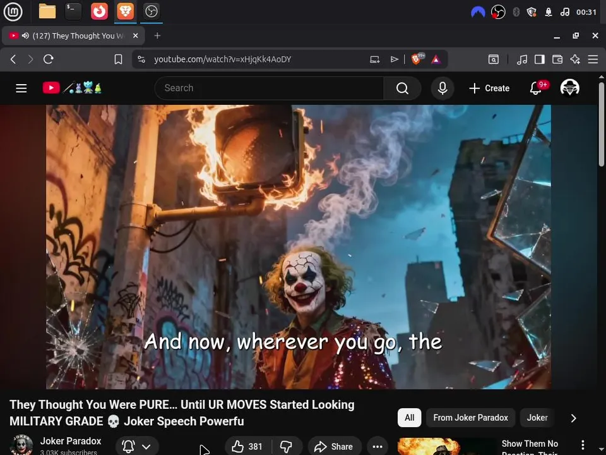Image resolution: width=606 pixels, height=455 pixels.
Task: Open the OBS tray indicator
Action: tap(498, 12)
